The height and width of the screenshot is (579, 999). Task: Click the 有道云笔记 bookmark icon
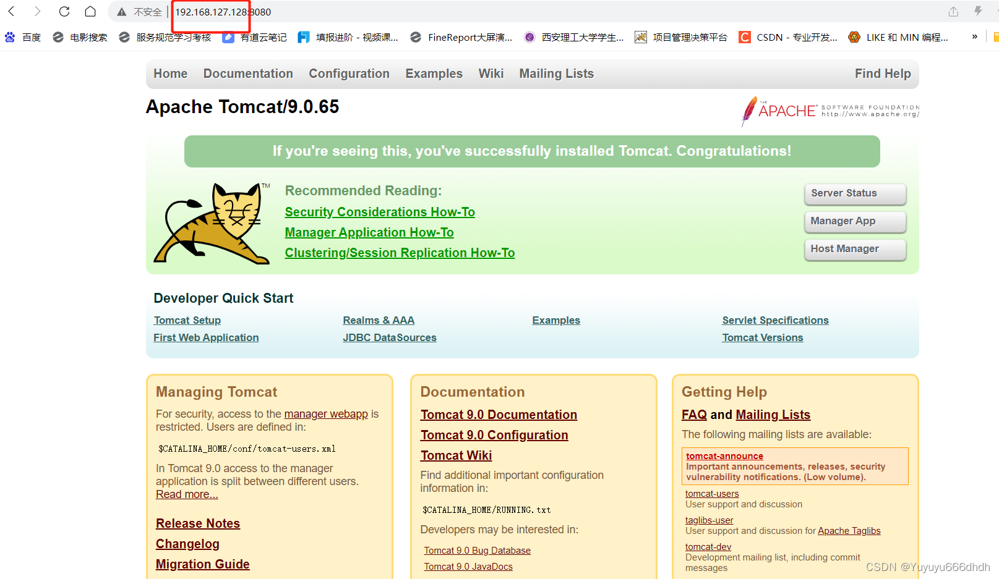(x=228, y=37)
